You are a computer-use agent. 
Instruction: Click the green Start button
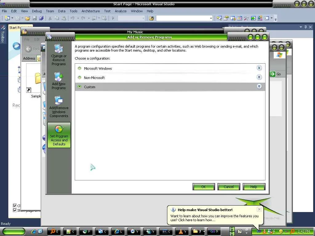(14, 231)
